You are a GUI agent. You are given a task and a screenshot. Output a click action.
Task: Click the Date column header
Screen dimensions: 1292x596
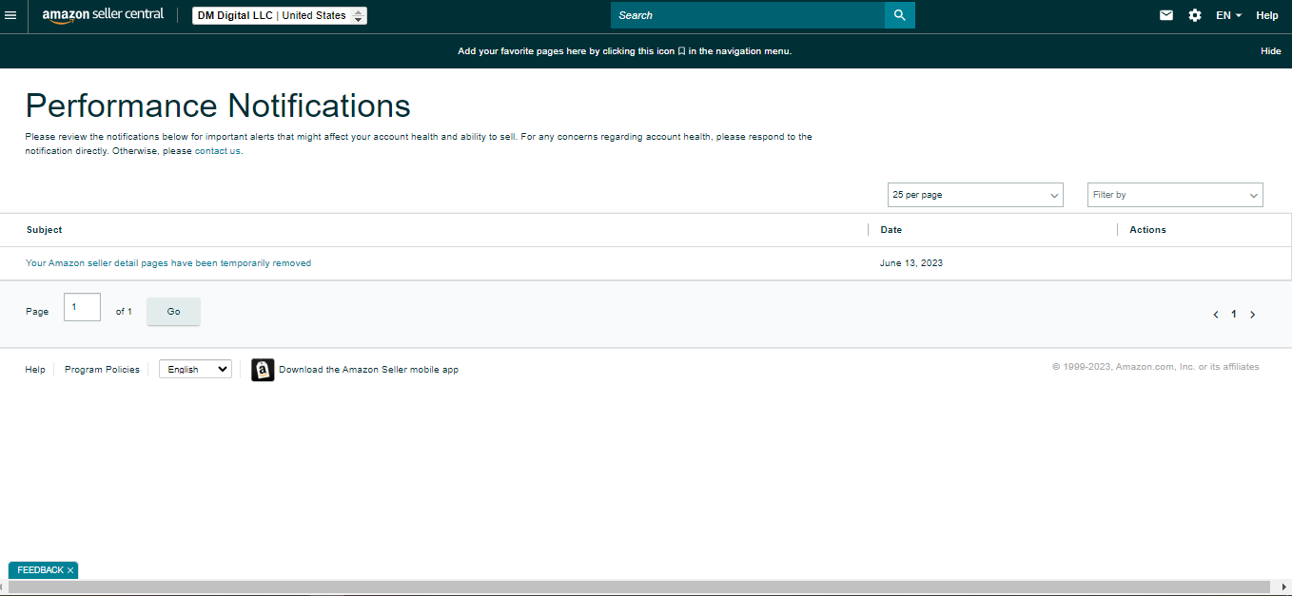coord(891,230)
